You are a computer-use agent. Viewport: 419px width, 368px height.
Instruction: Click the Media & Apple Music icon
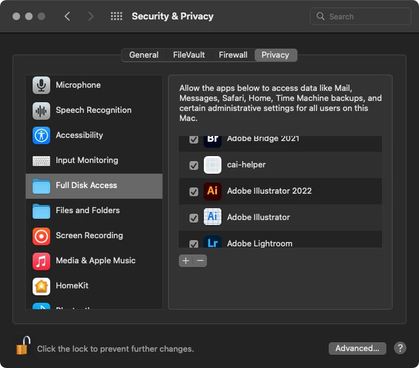41,261
